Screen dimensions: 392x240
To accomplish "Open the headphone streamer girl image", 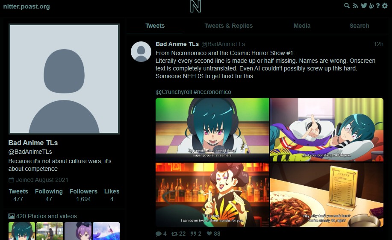I will coord(212,129).
